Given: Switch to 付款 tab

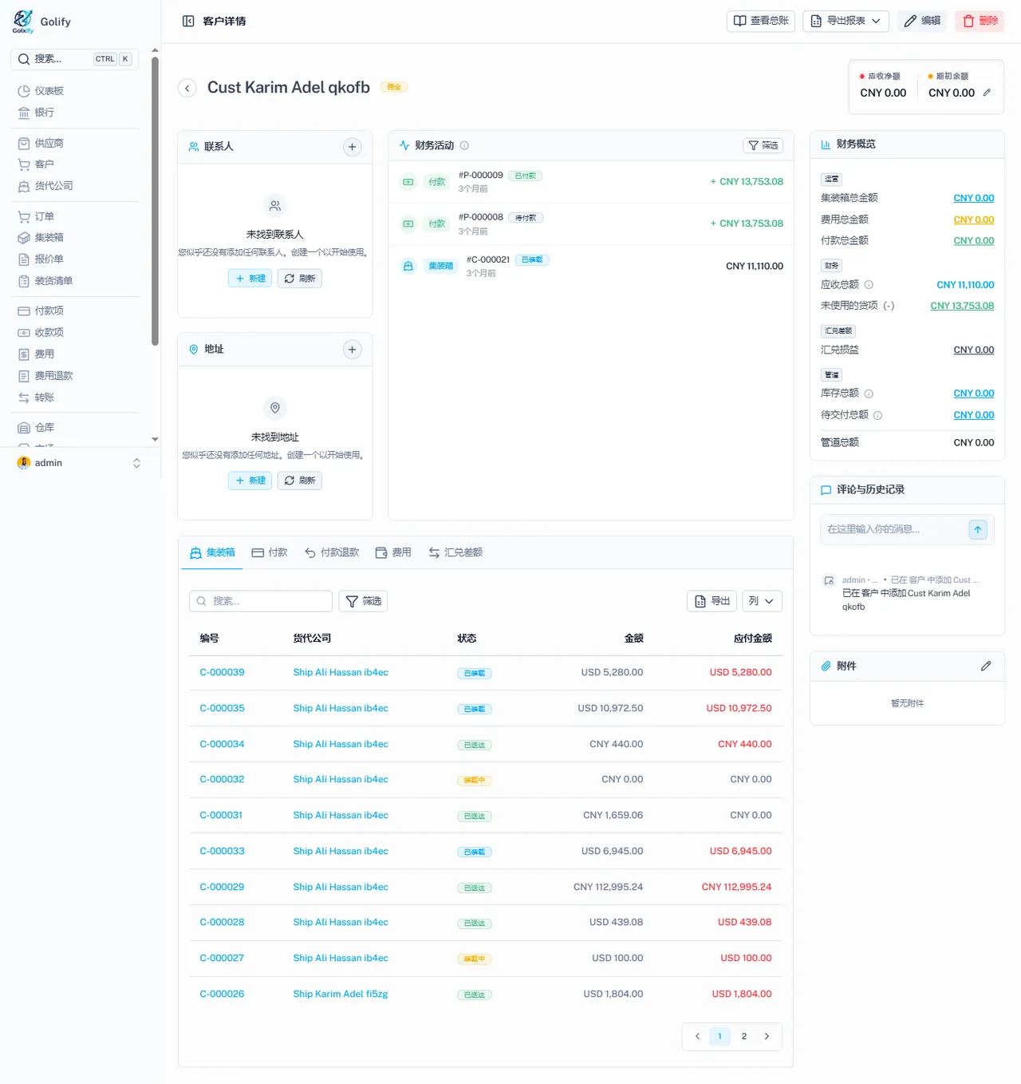Looking at the screenshot, I should coord(270,552).
